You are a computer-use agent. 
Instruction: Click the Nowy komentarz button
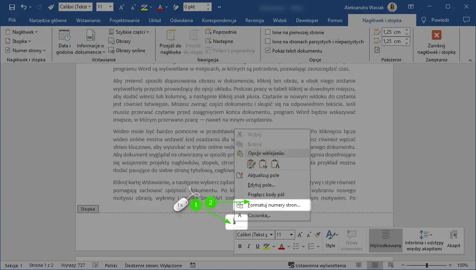[352, 240]
